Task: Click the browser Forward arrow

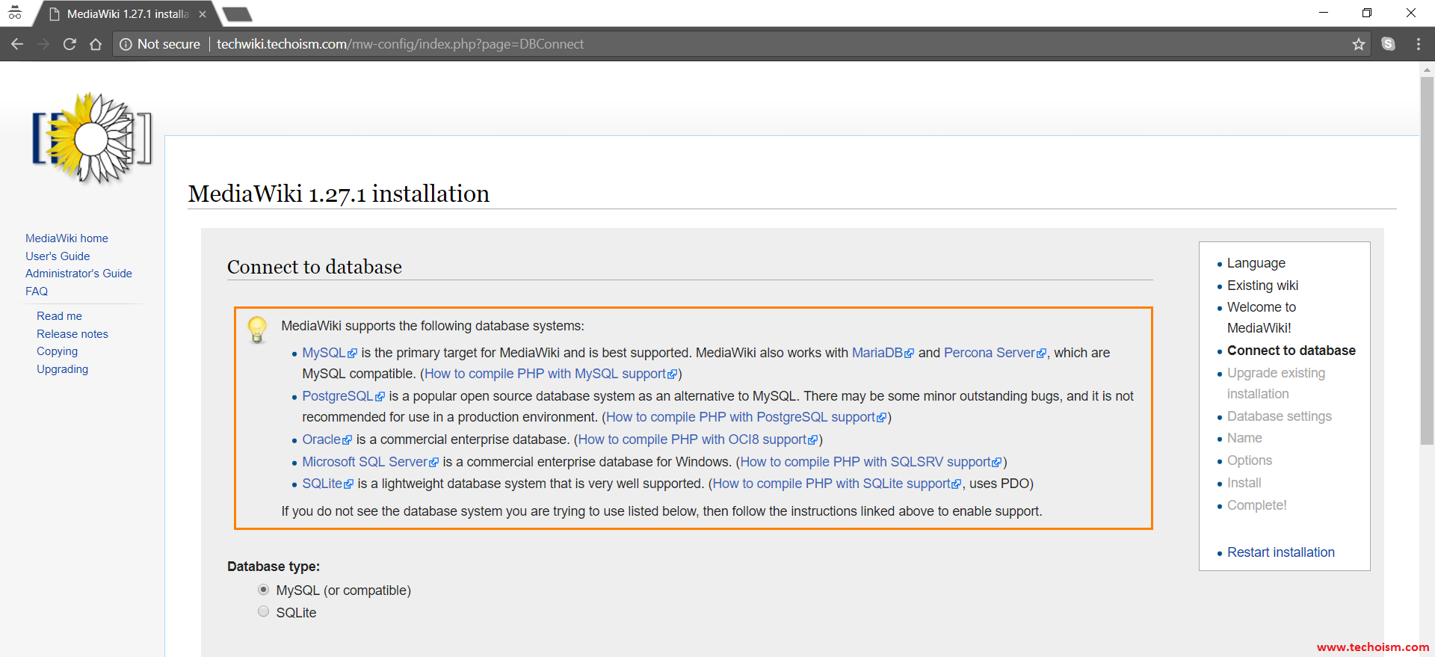Action: [x=43, y=44]
